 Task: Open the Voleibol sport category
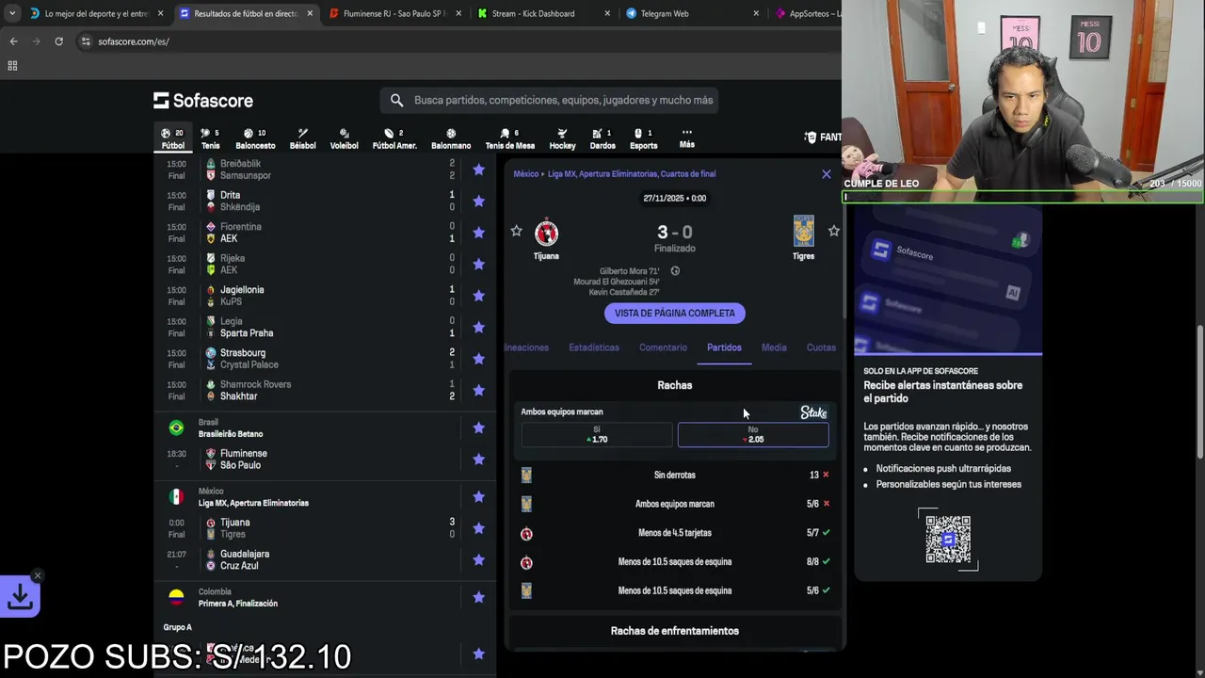tap(344, 138)
